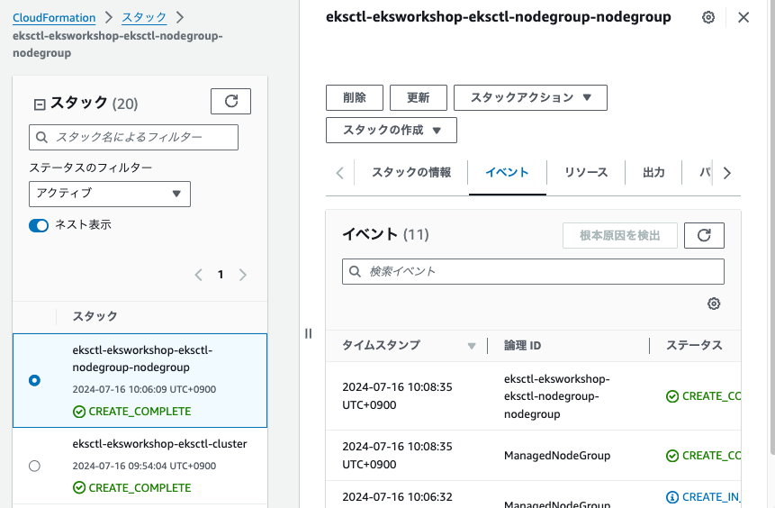Image resolution: width=775 pixels, height=508 pixels.
Task: Switch to スタックの情報 tab
Action: (x=411, y=172)
